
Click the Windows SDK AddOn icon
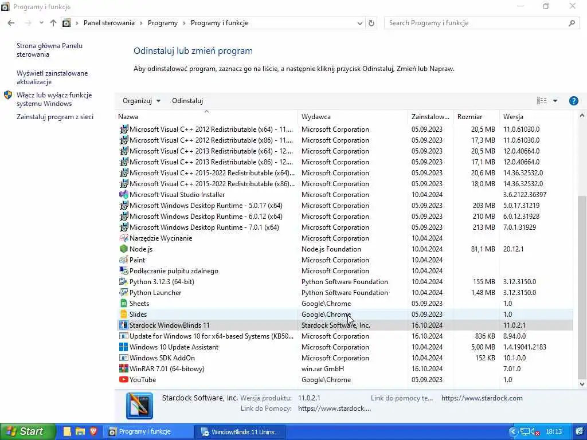tap(124, 357)
